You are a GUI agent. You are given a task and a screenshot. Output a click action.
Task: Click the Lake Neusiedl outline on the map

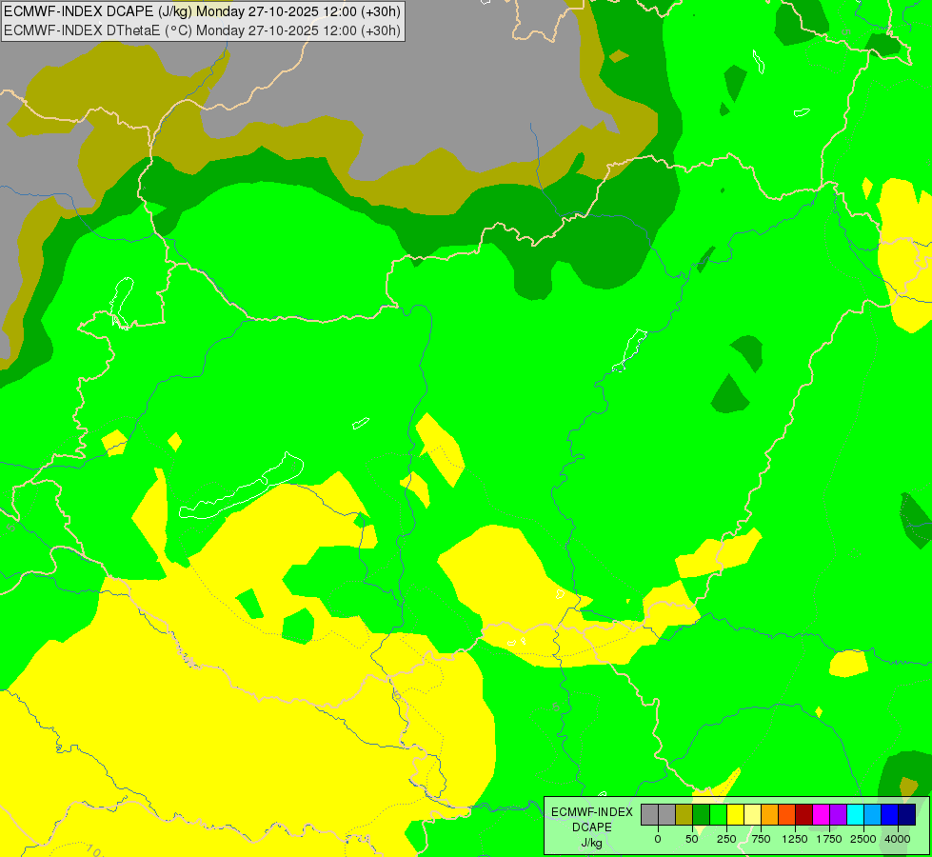[122, 303]
